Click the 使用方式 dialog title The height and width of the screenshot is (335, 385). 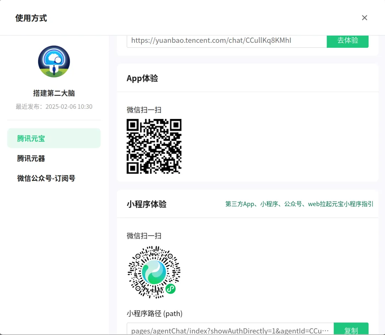pyautogui.click(x=31, y=18)
